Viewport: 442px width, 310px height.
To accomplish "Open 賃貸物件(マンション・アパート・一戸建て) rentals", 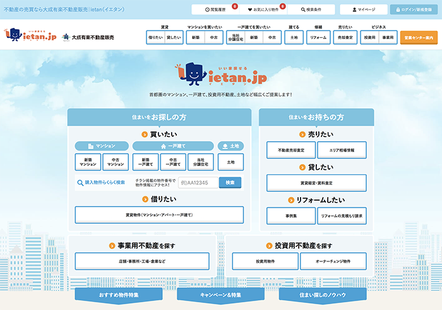I will coord(159,215).
